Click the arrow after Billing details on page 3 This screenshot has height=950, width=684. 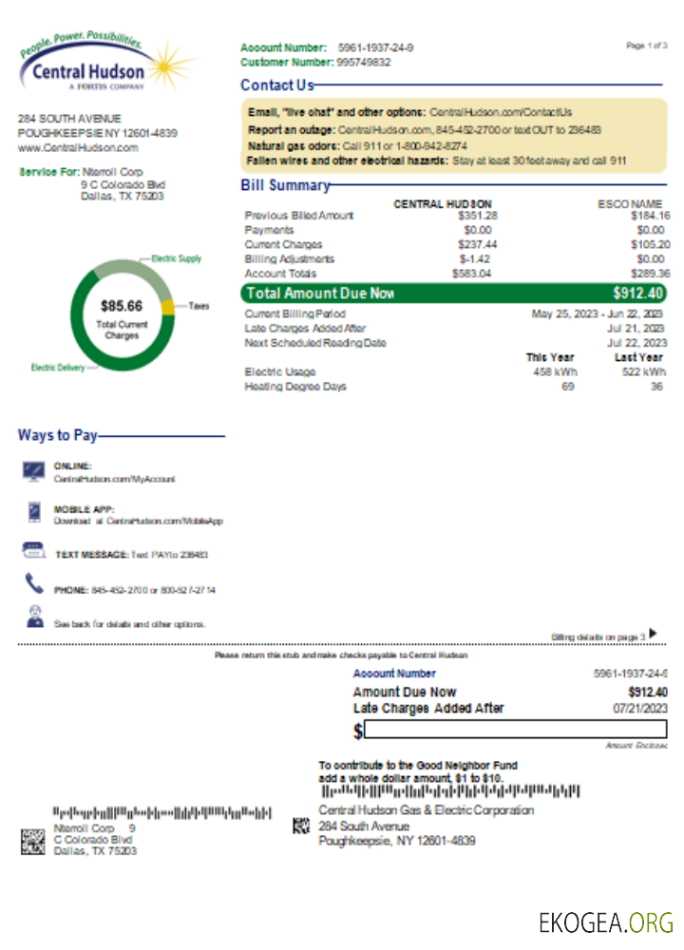pyautogui.click(x=653, y=633)
